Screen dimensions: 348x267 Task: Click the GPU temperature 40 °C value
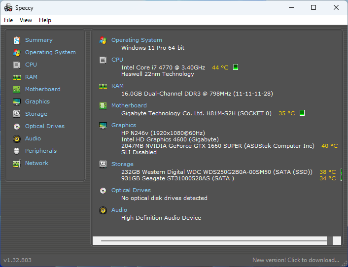(330, 146)
